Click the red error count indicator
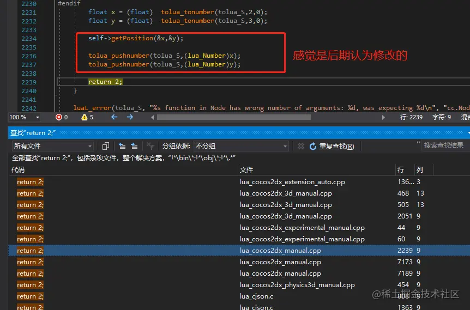 (x=62, y=117)
